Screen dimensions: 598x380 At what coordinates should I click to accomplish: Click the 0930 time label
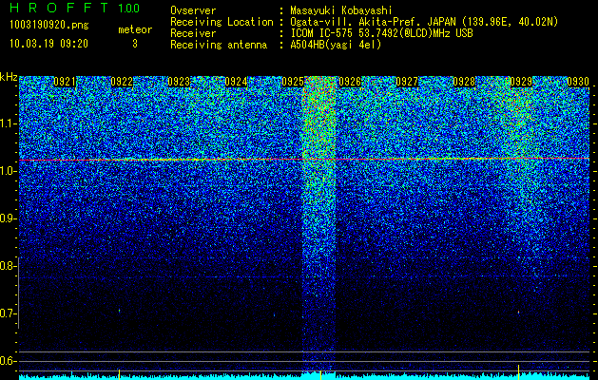pyautogui.click(x=578, y=82)
